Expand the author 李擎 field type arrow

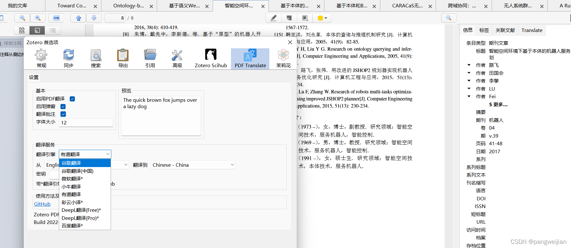469,81
